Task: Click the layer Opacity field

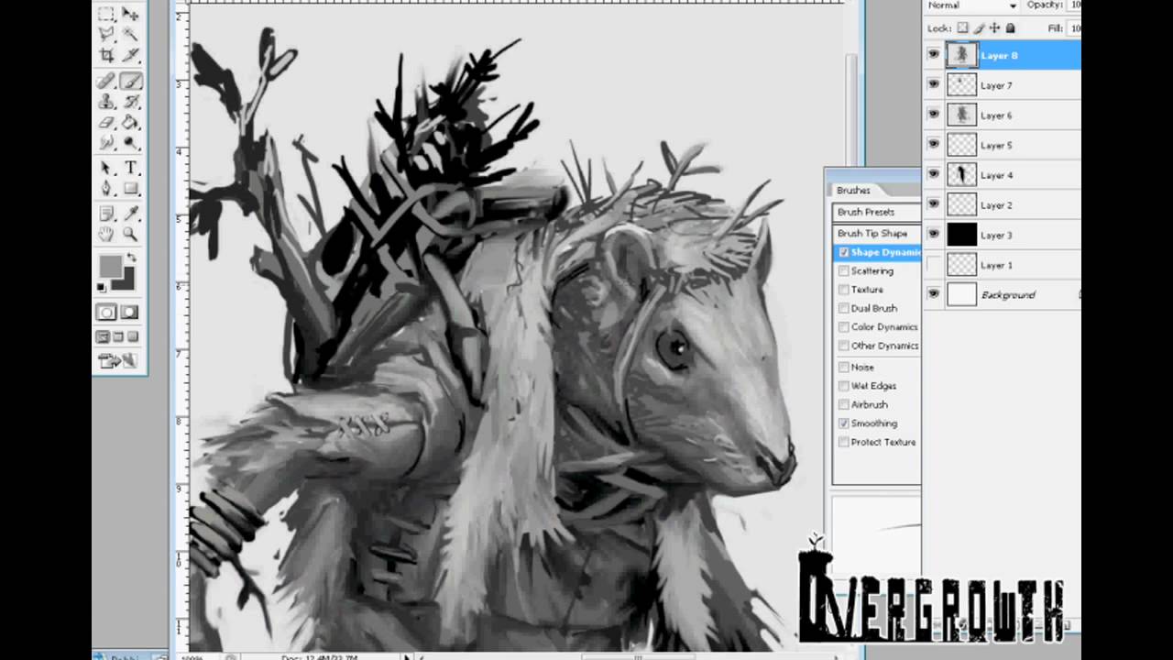Action: click(x=1074, y=5)
